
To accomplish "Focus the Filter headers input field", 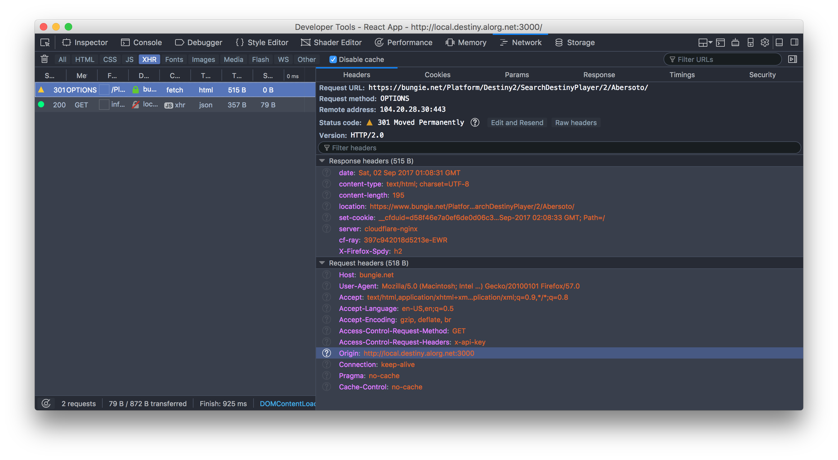I will (559, 148).
